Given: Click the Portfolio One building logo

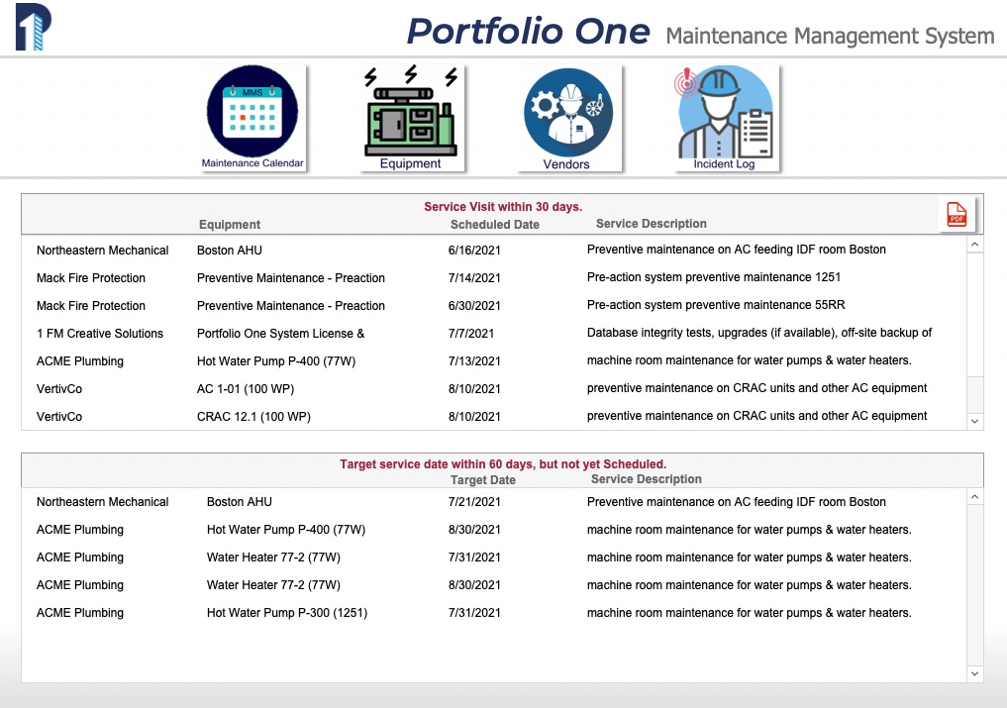Looking at the screenshot, I should [x=33, y=27].
